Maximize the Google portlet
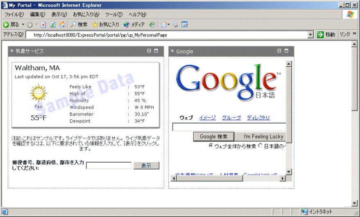 click(x=286, y=51)
